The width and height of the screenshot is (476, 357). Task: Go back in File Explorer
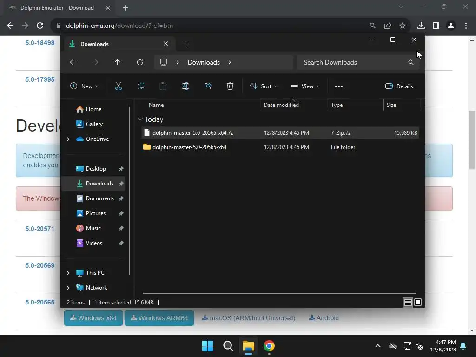pos(73,62)
